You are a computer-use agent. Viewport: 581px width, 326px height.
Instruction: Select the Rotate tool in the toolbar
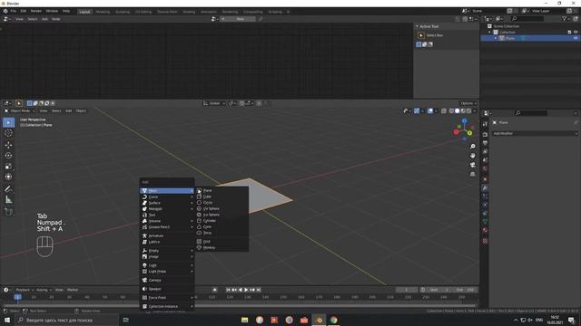click(x=8, y=156)
